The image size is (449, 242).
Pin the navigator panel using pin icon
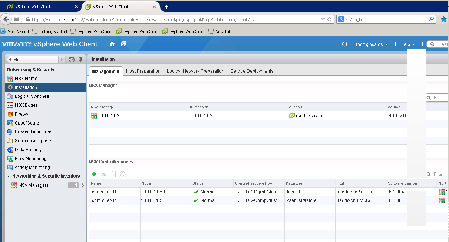[80, 59]
